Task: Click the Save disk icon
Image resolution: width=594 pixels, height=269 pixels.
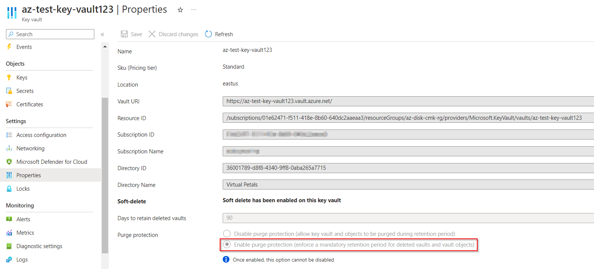Action: pyautogui.click(x=124, y=34)
